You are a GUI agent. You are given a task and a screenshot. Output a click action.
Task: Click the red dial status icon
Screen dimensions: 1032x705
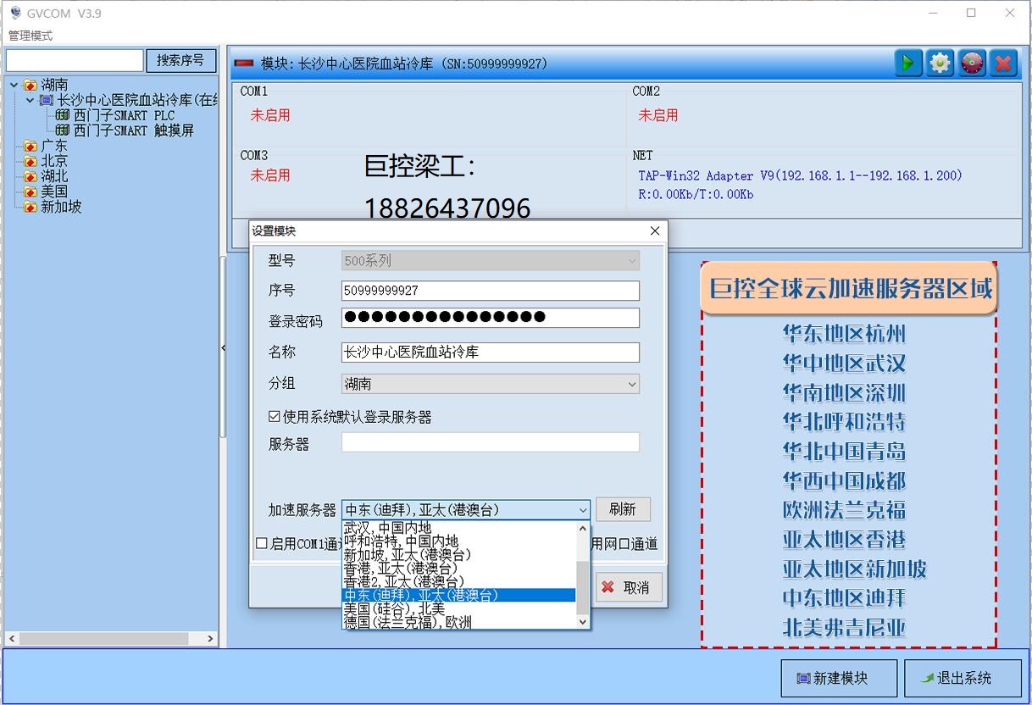click(972, 62)
